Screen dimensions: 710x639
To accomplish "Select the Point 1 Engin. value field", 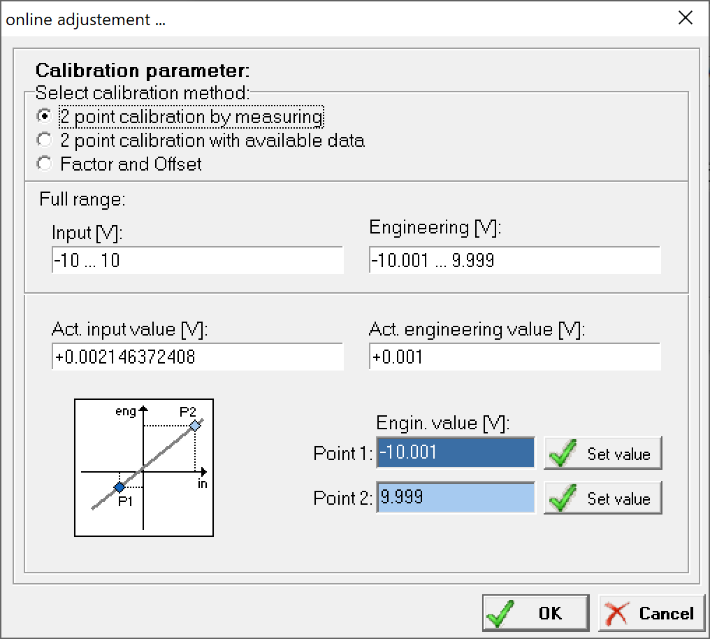I will coord(454,452).
